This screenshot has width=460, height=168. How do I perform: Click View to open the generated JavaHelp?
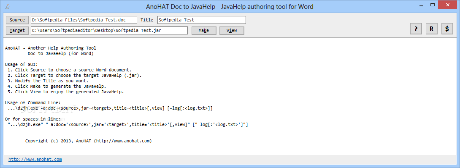pos(232,30)
